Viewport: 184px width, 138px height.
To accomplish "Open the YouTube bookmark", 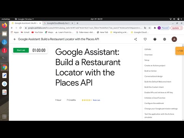I will [37, 32].
